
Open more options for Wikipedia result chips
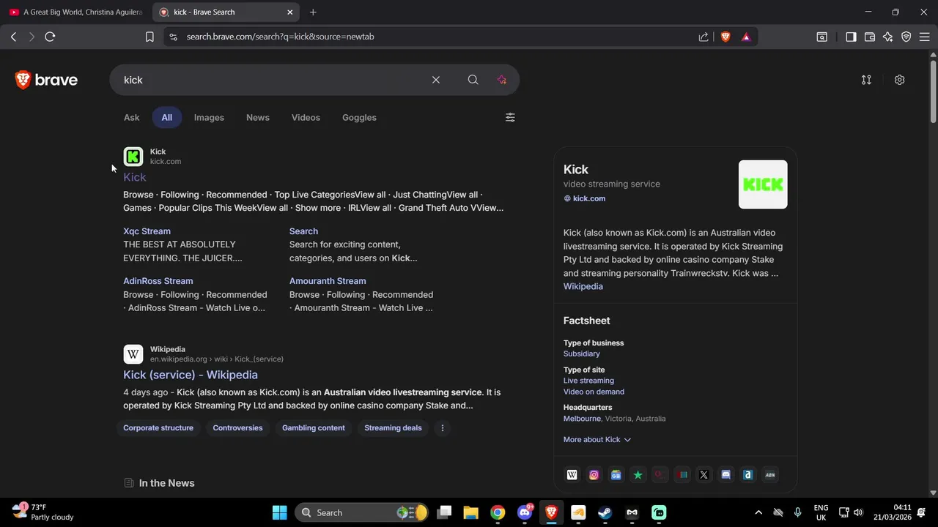(x=442, y=428)
